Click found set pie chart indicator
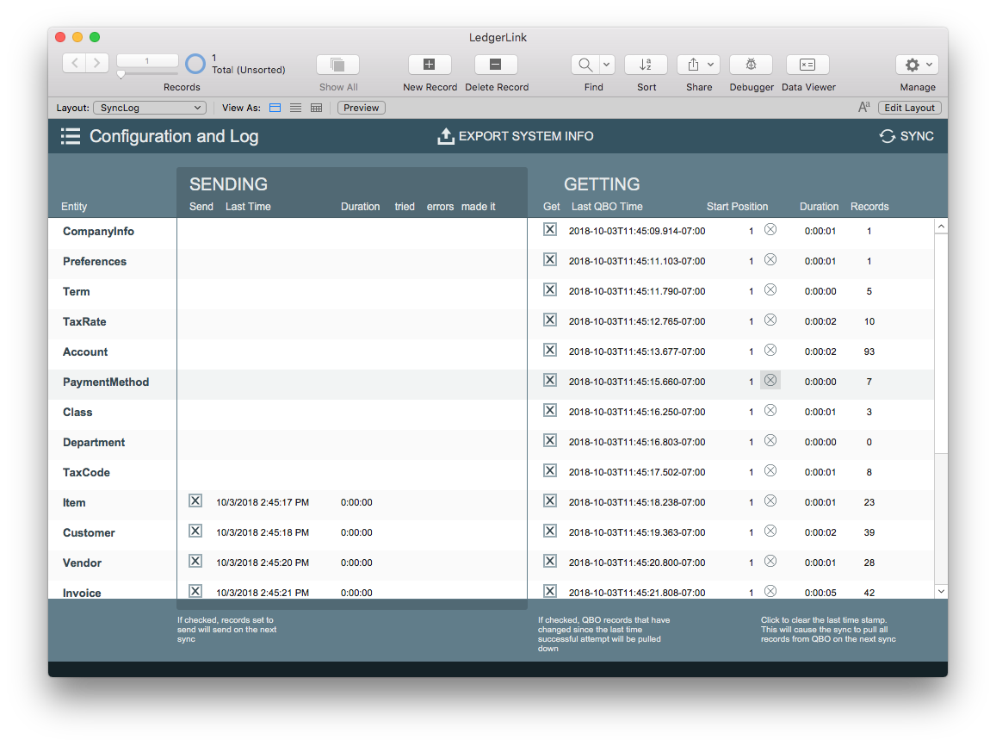 pyautogui.click(x=195, y=64)
